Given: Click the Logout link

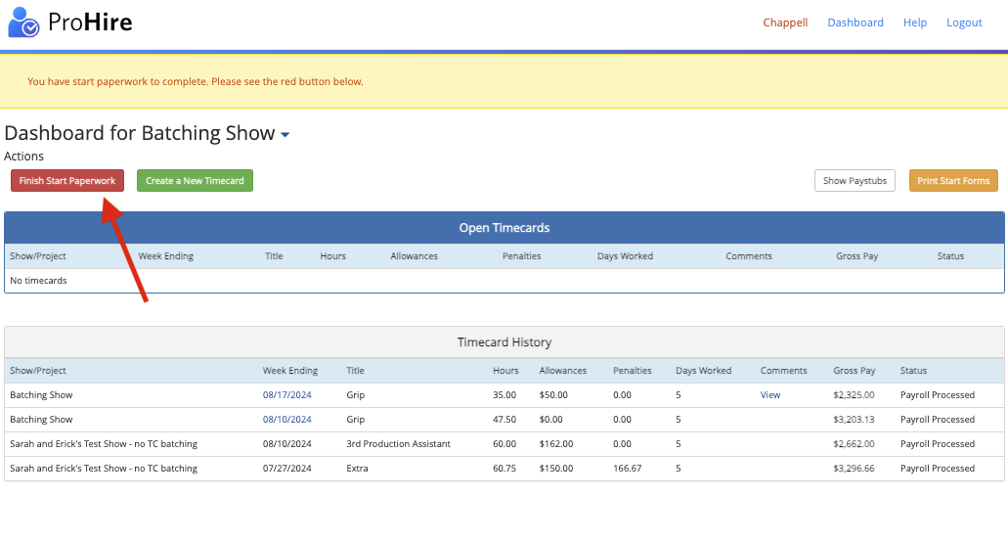Looking at the screenshot, I should coord(964,23).
